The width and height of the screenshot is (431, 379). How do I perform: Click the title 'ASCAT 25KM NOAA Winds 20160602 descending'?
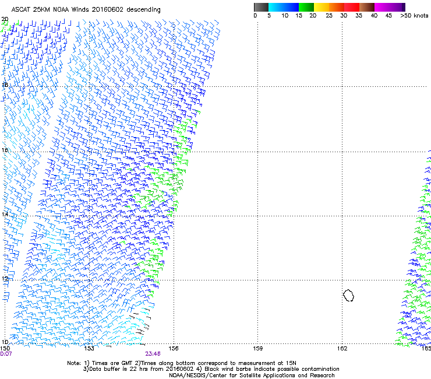[86, 9]
